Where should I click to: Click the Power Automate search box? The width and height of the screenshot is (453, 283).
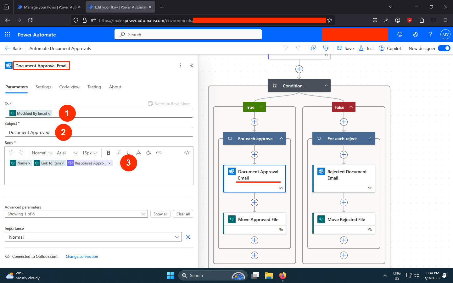(x=188, y=34)
